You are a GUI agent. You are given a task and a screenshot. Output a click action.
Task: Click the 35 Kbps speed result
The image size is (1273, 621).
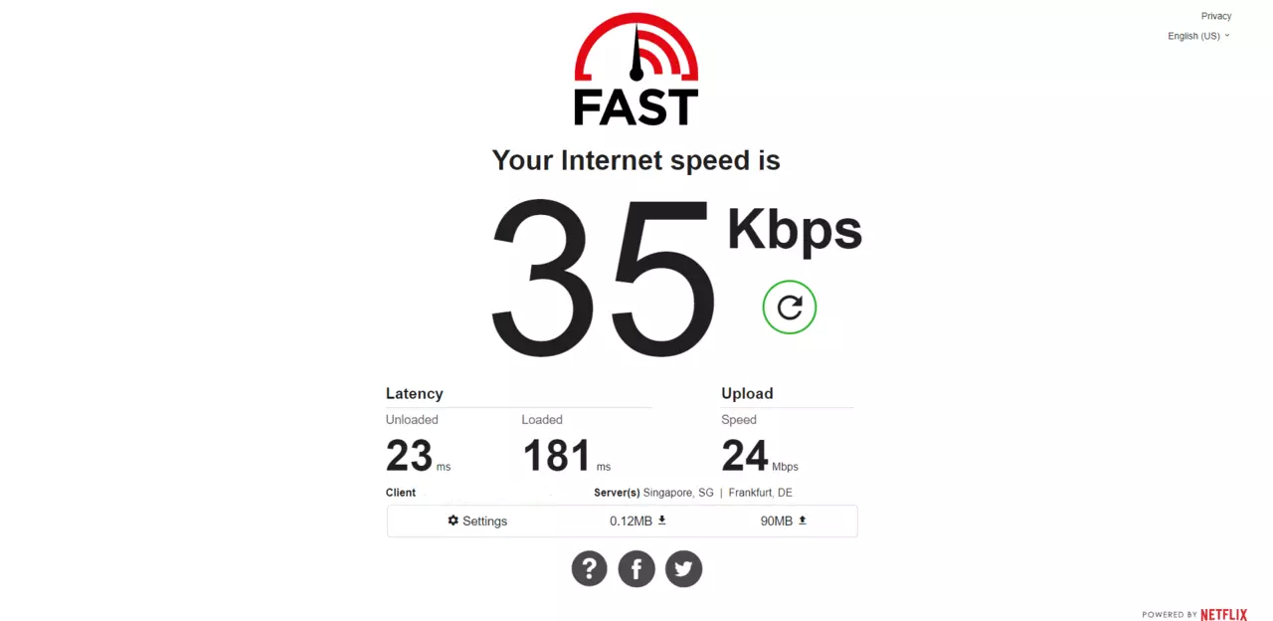tap(676, 279)
